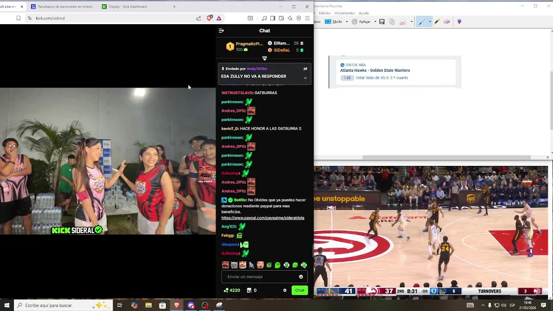Open Edición menu in Herramienta Recortes
Screen dimensions: 553x311
pos(324,13)
